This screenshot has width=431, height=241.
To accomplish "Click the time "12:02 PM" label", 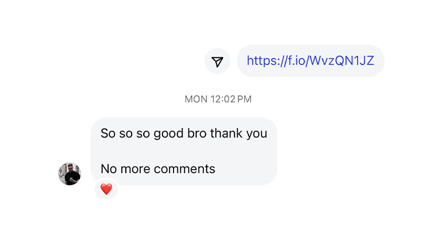I will (x=231, y=99).
